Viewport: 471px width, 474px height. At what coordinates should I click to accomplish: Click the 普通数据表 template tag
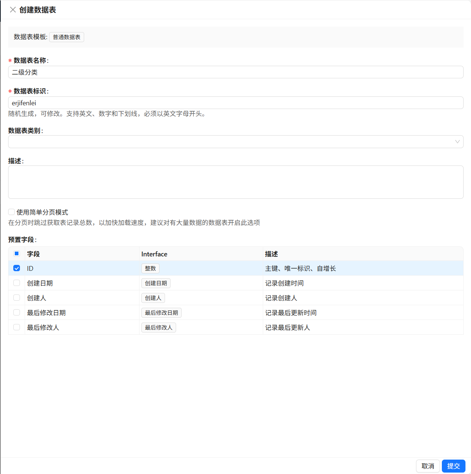pos(66,37)
